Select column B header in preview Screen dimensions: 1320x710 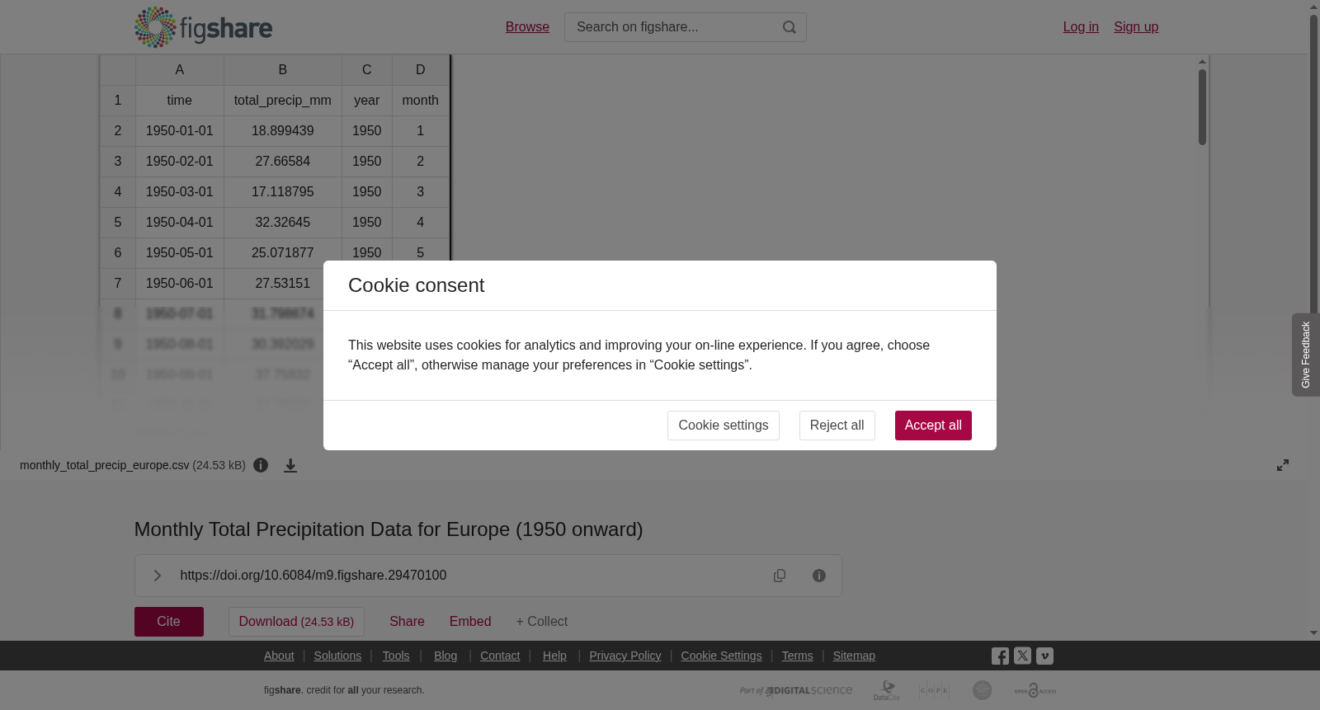click(x=283, y=70)
